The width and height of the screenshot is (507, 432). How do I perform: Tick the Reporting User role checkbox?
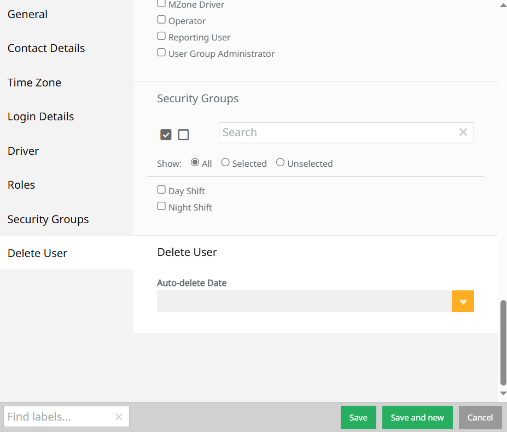point(161,36)
